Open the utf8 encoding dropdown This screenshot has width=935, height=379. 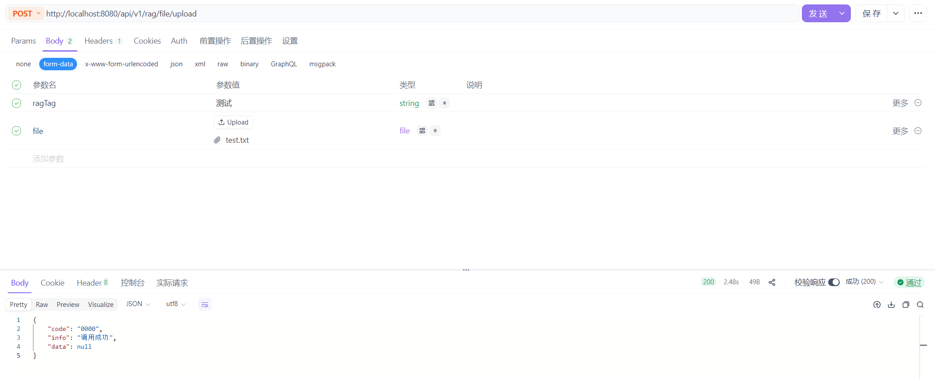point(176,304)
